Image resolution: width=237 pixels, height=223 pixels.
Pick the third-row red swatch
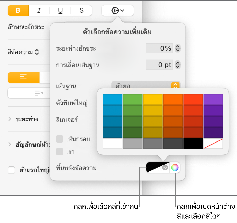click(x=193, y=121)
